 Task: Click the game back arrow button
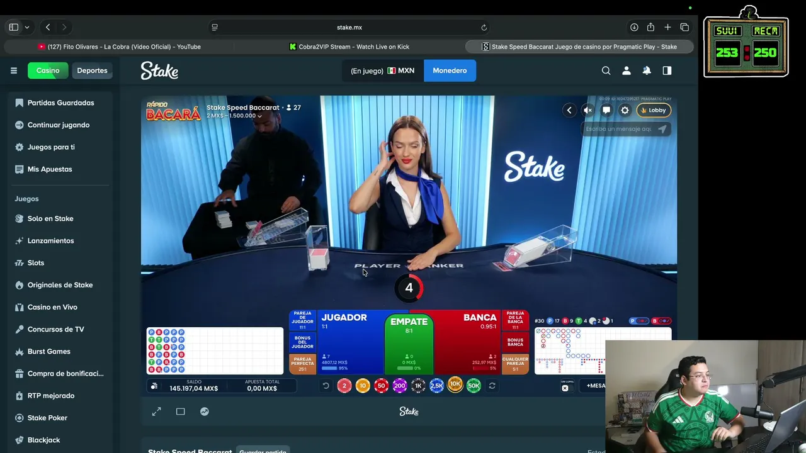[569, 110]
